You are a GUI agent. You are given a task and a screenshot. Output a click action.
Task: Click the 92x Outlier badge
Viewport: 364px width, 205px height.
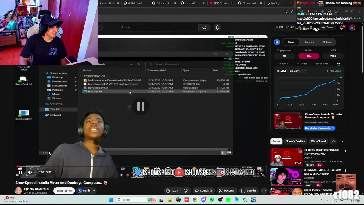(x=309, y=56)
